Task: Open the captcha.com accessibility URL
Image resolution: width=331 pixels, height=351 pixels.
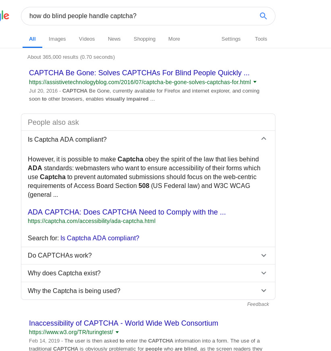Action: pyautogui.click(x=91, y=221)
